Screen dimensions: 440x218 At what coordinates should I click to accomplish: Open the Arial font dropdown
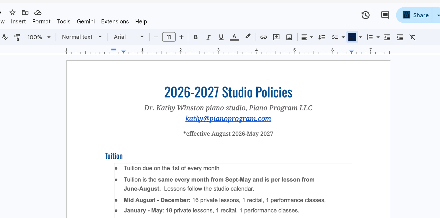(x=129, y=37)
